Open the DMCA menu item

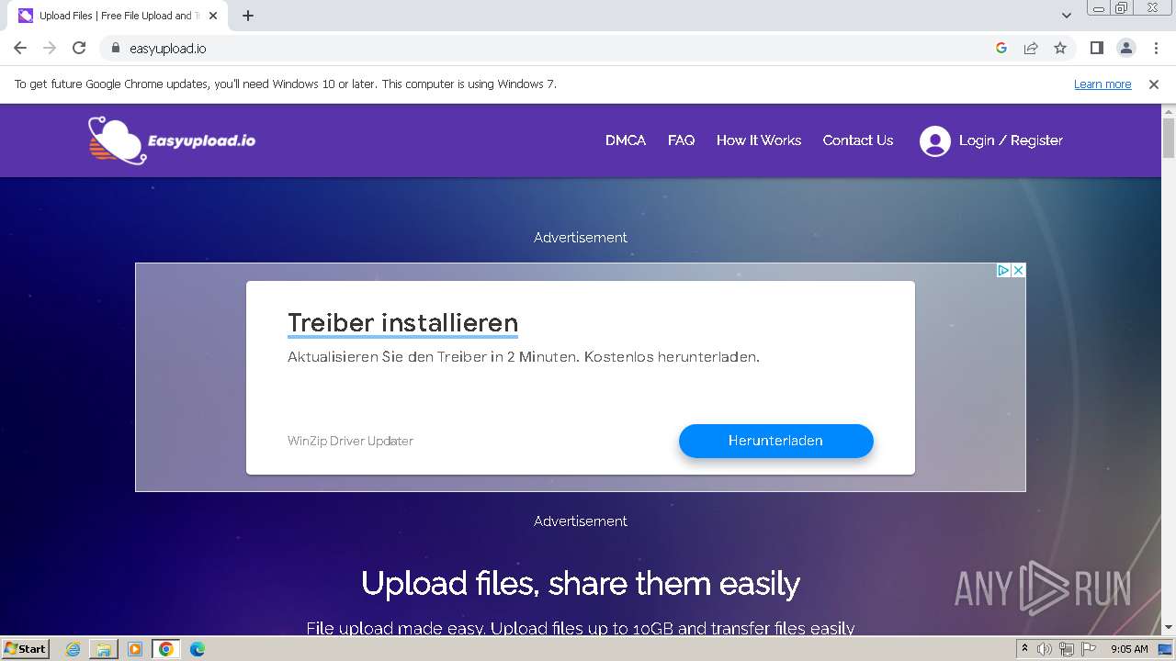(x=626, y=140)
